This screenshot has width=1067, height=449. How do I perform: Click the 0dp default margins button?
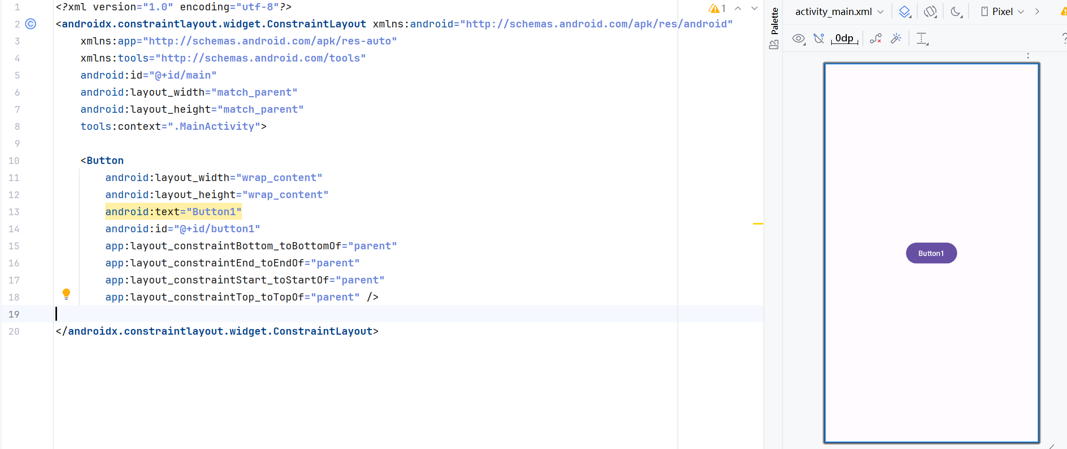844,39
